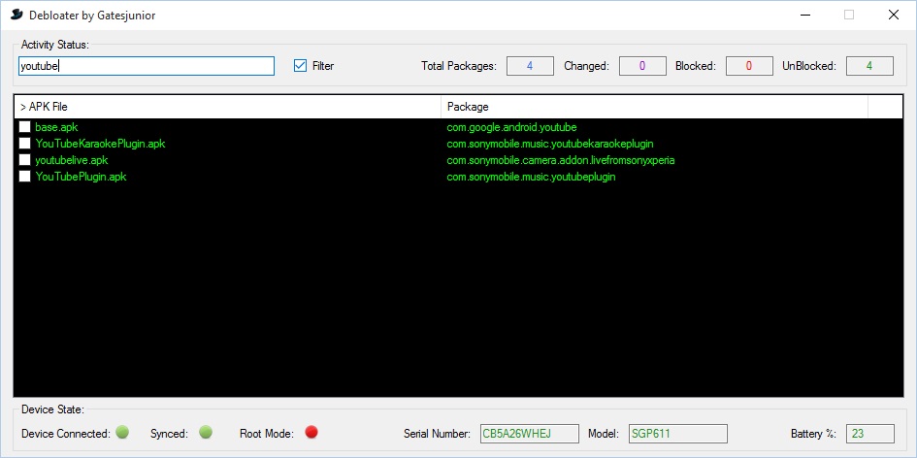The height and width of the screenshot is (458, 917).
Task: Sort by the Package column header
Action: pos(654,107)
